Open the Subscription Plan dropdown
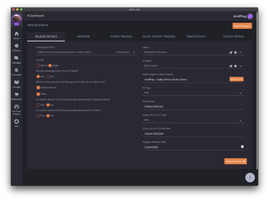269x200 pixels. [x=86, y=52]
